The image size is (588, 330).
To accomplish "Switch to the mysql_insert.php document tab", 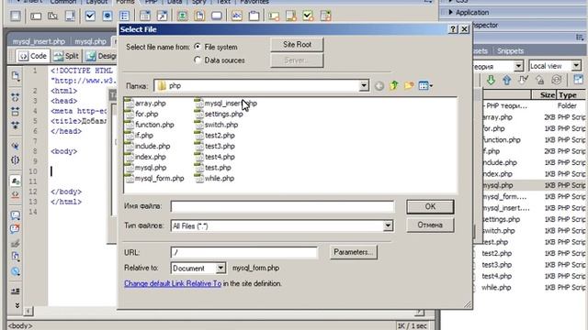I will tap(39, 41).
